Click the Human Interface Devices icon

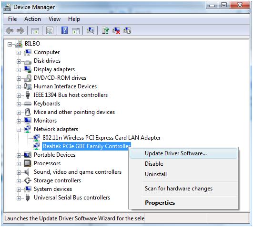pyautogui.click(x=28, y=86)
